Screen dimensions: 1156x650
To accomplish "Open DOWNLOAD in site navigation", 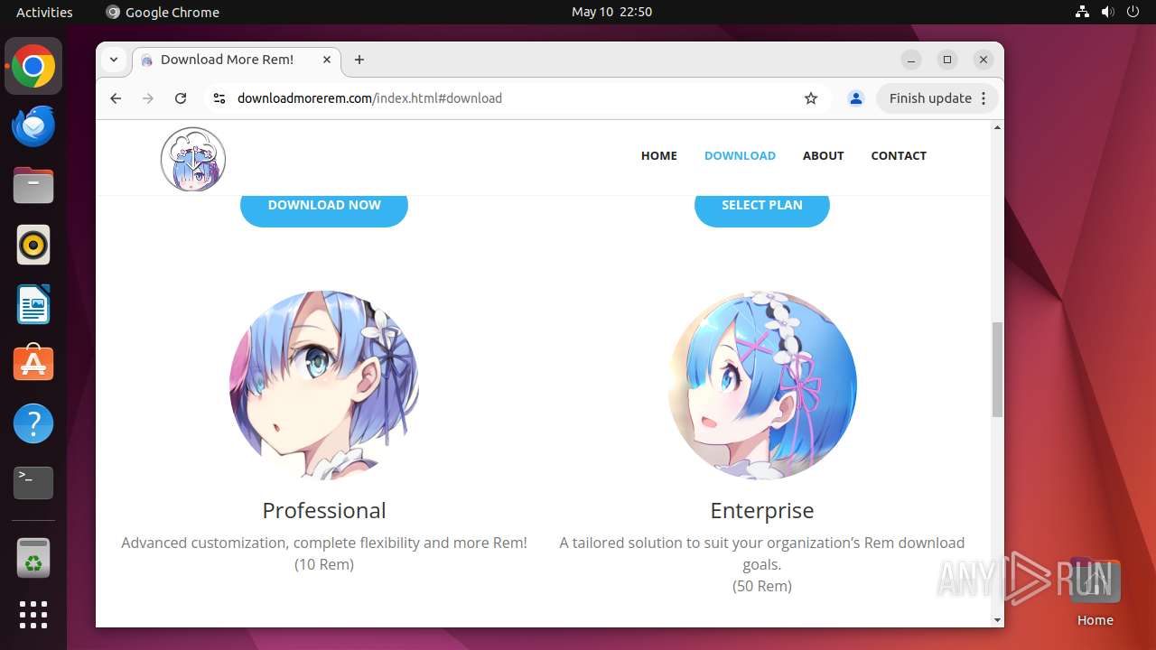I will coord(740,155).
